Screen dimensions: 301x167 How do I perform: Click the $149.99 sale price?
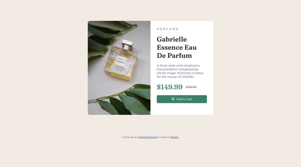[170, 87]
